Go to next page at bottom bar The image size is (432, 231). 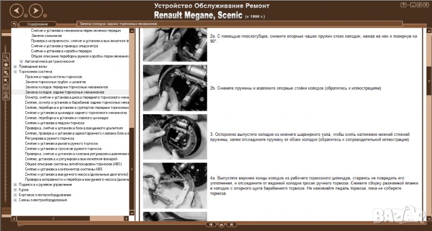pos(231,223)
